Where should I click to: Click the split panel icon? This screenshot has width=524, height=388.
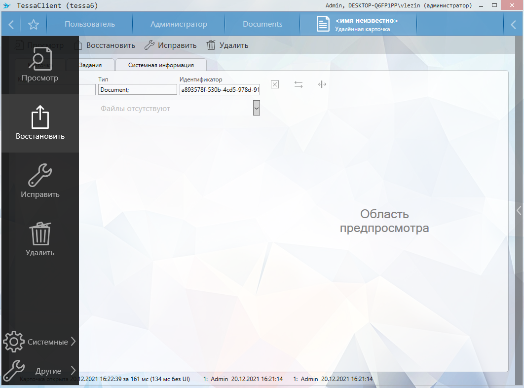pyautogui.click(x=322, y=84)
